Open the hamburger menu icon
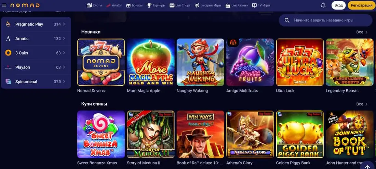The height and width of the screenshot is (169, 376). (4, 5)
